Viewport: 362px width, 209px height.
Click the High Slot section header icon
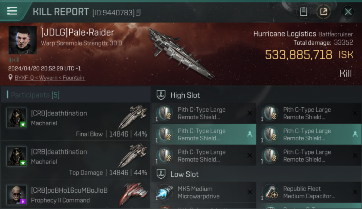tap(161, 95)
